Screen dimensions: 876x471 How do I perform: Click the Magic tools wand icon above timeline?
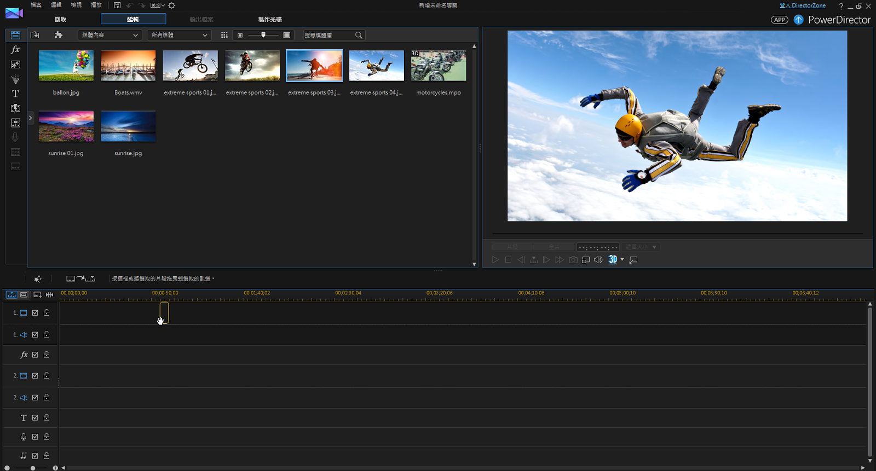coord(37,279)
